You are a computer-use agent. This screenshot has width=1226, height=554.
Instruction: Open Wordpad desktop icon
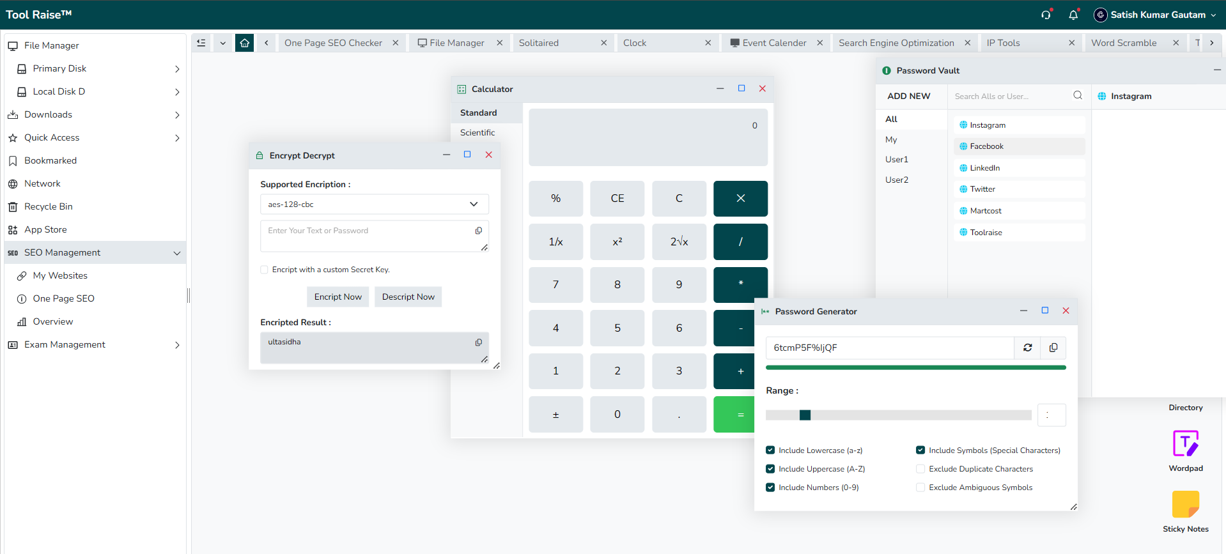pyautogui.click(x=1186, y=450)
